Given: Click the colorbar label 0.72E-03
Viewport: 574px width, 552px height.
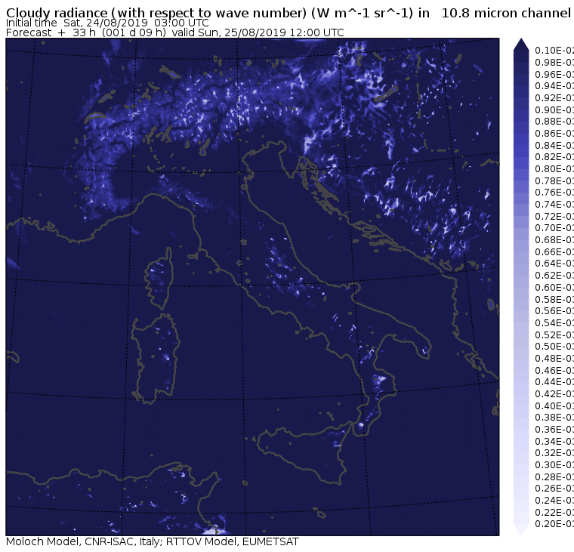Looking at the screenshot, I should pos(554,216).
